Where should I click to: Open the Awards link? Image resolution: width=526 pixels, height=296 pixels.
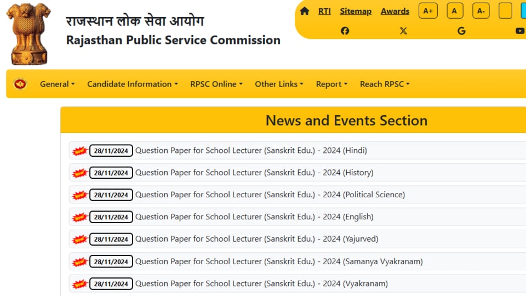tap(395, 11)
